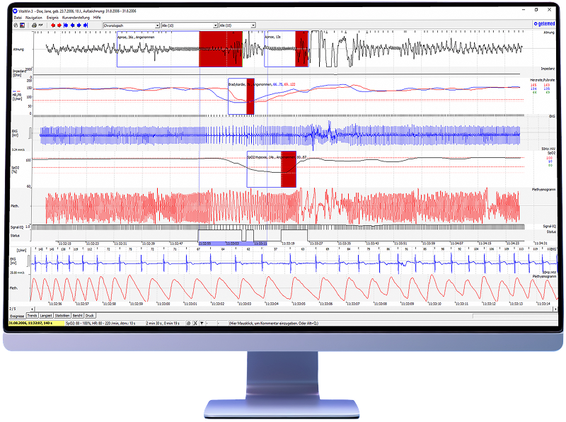This screenshot has width=566, height=422.
Task: Click the red next-event arrow icon
Action: pyautogui.click(x=59, y=25)
